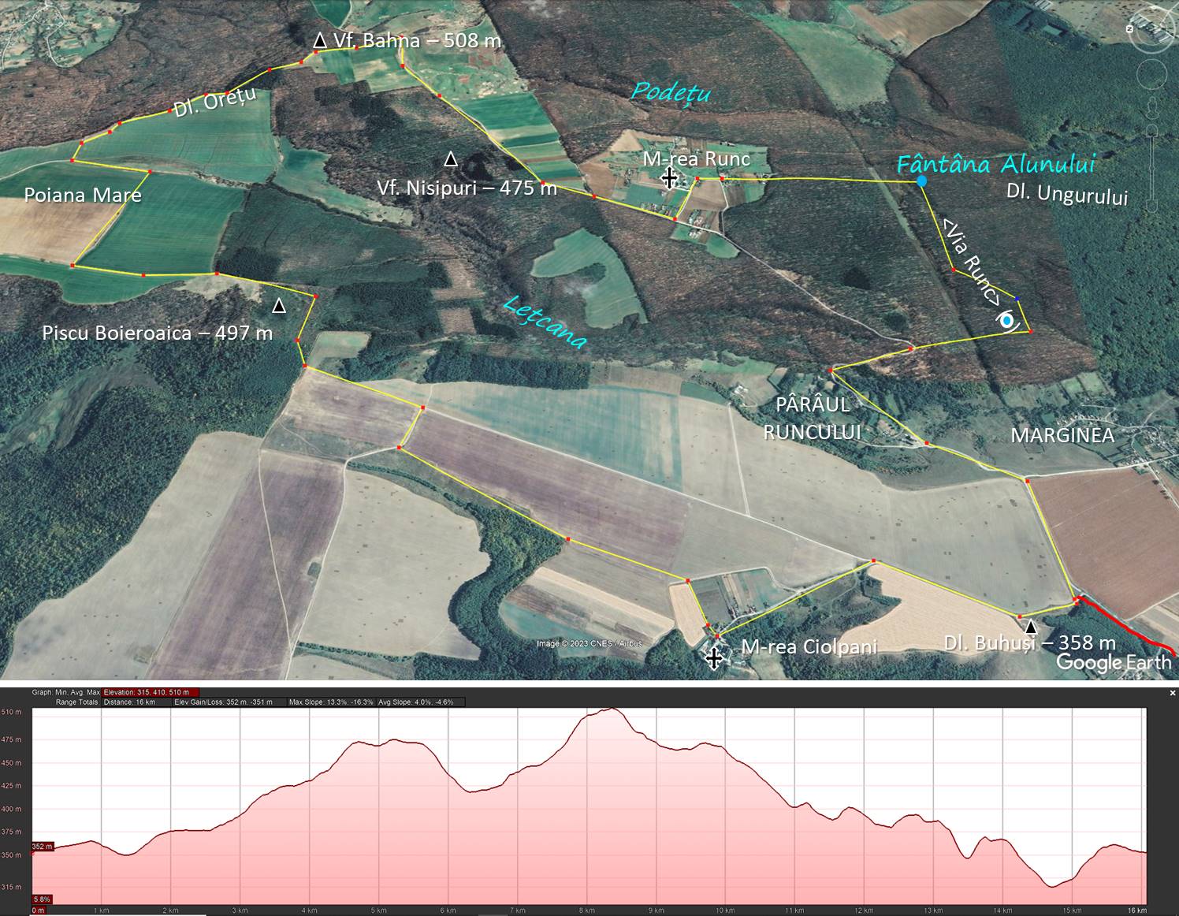Viewport: 1179px width, 916px height.
Task: Click the Vf. Nisipuri triangle peak marker
Action: coord(451,159)
